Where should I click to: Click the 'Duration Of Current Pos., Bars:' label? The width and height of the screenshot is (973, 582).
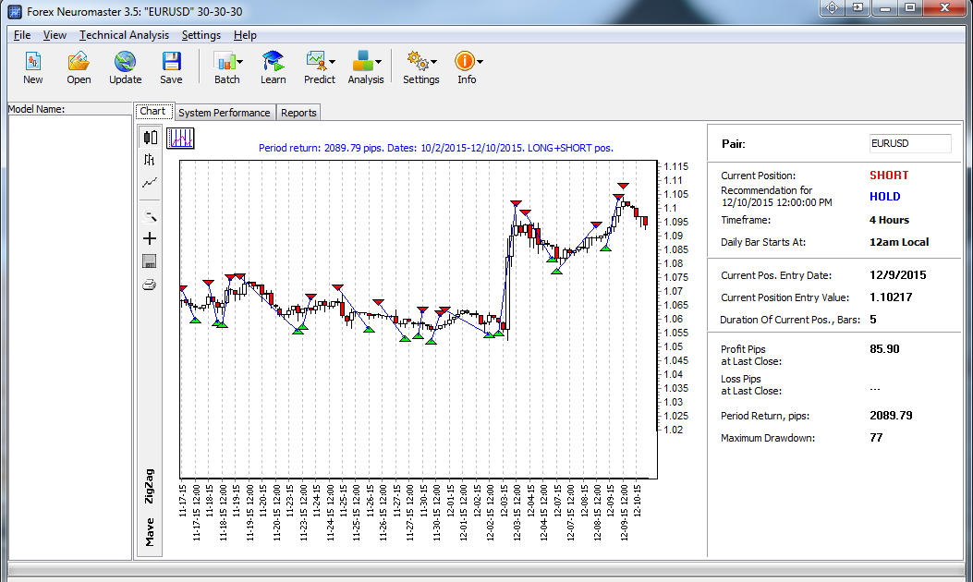[x=790, y=321]
